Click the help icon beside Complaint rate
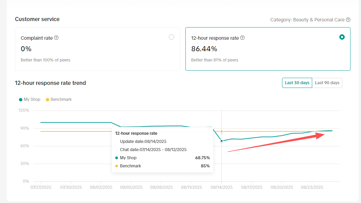The width and height of the screenshot is (361, 203). tap(56, 38)
